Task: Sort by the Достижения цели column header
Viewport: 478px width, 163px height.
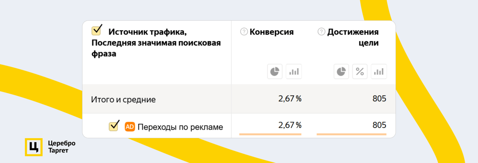Action: tap(353, 32)
